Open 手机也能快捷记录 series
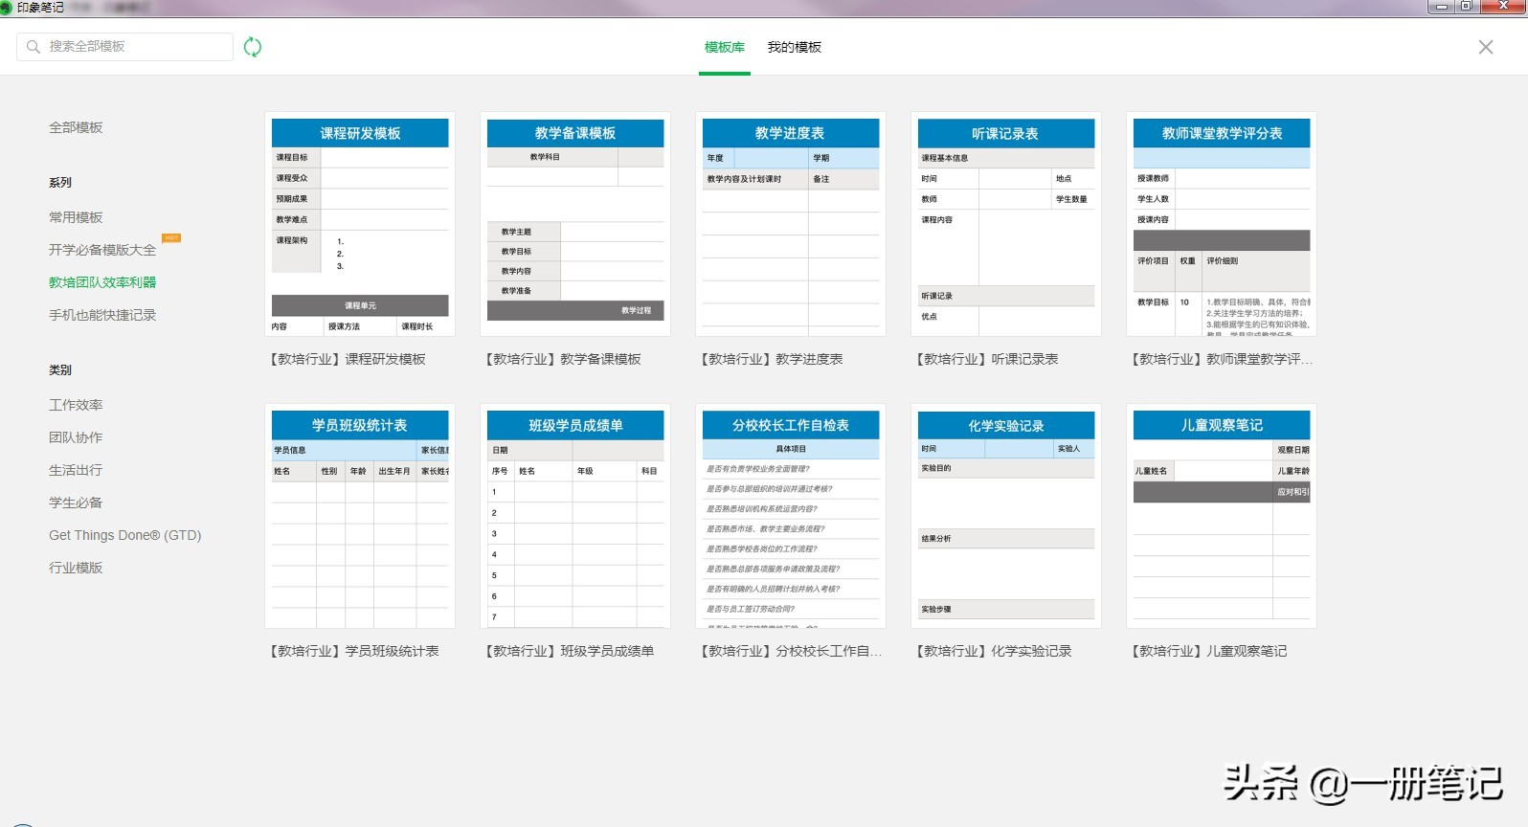1528x827 pixels. point(102,315)
